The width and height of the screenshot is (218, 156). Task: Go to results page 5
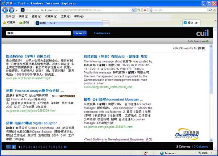(x=39, y=147)
